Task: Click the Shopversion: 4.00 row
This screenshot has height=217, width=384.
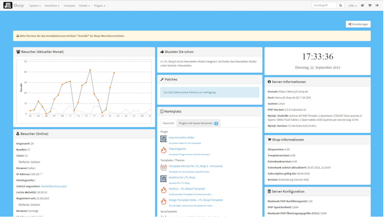Action: pyautogui.click(x=279, y=149)
